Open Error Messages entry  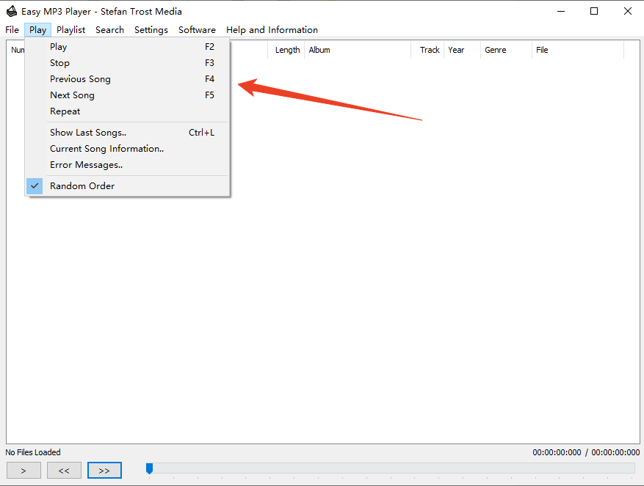(x=127, y=165)
